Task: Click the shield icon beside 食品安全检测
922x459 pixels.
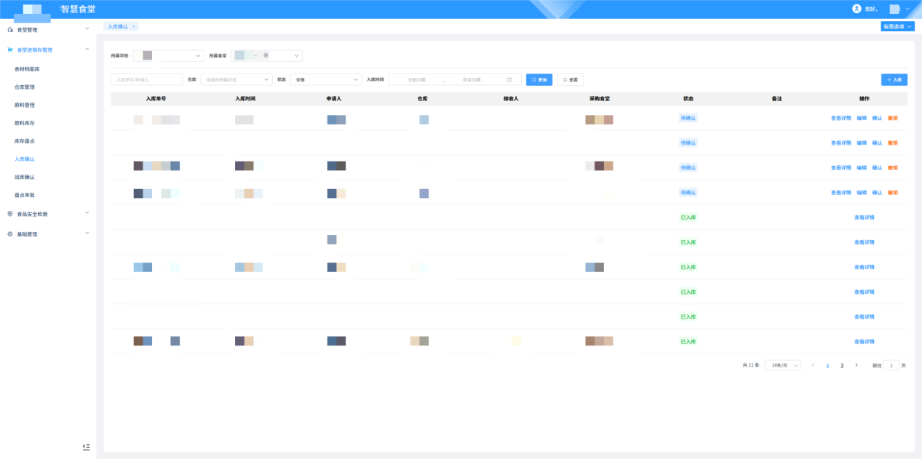Action: [10, 214]
